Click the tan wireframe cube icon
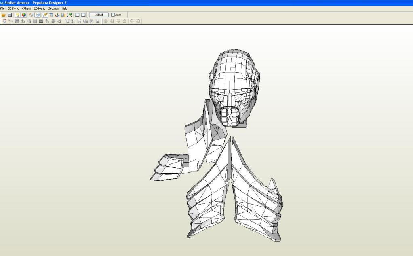413x256 pixels. click(32, 15)
